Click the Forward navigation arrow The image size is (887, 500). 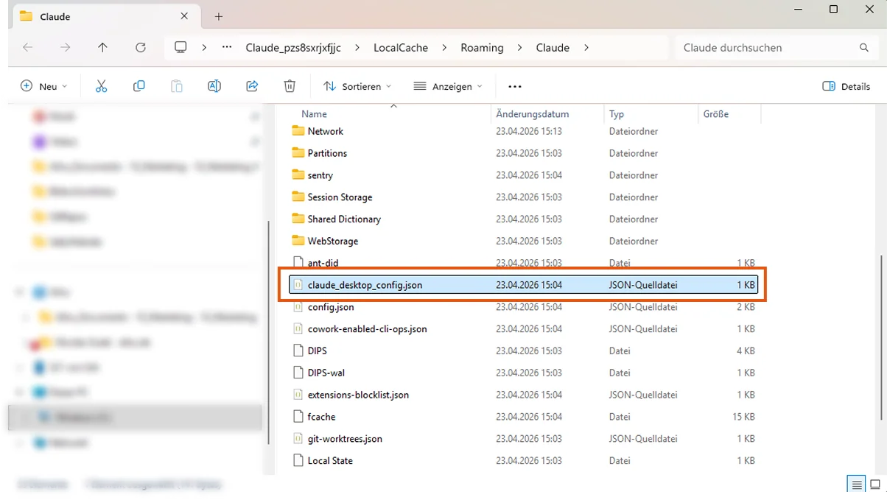66,48
